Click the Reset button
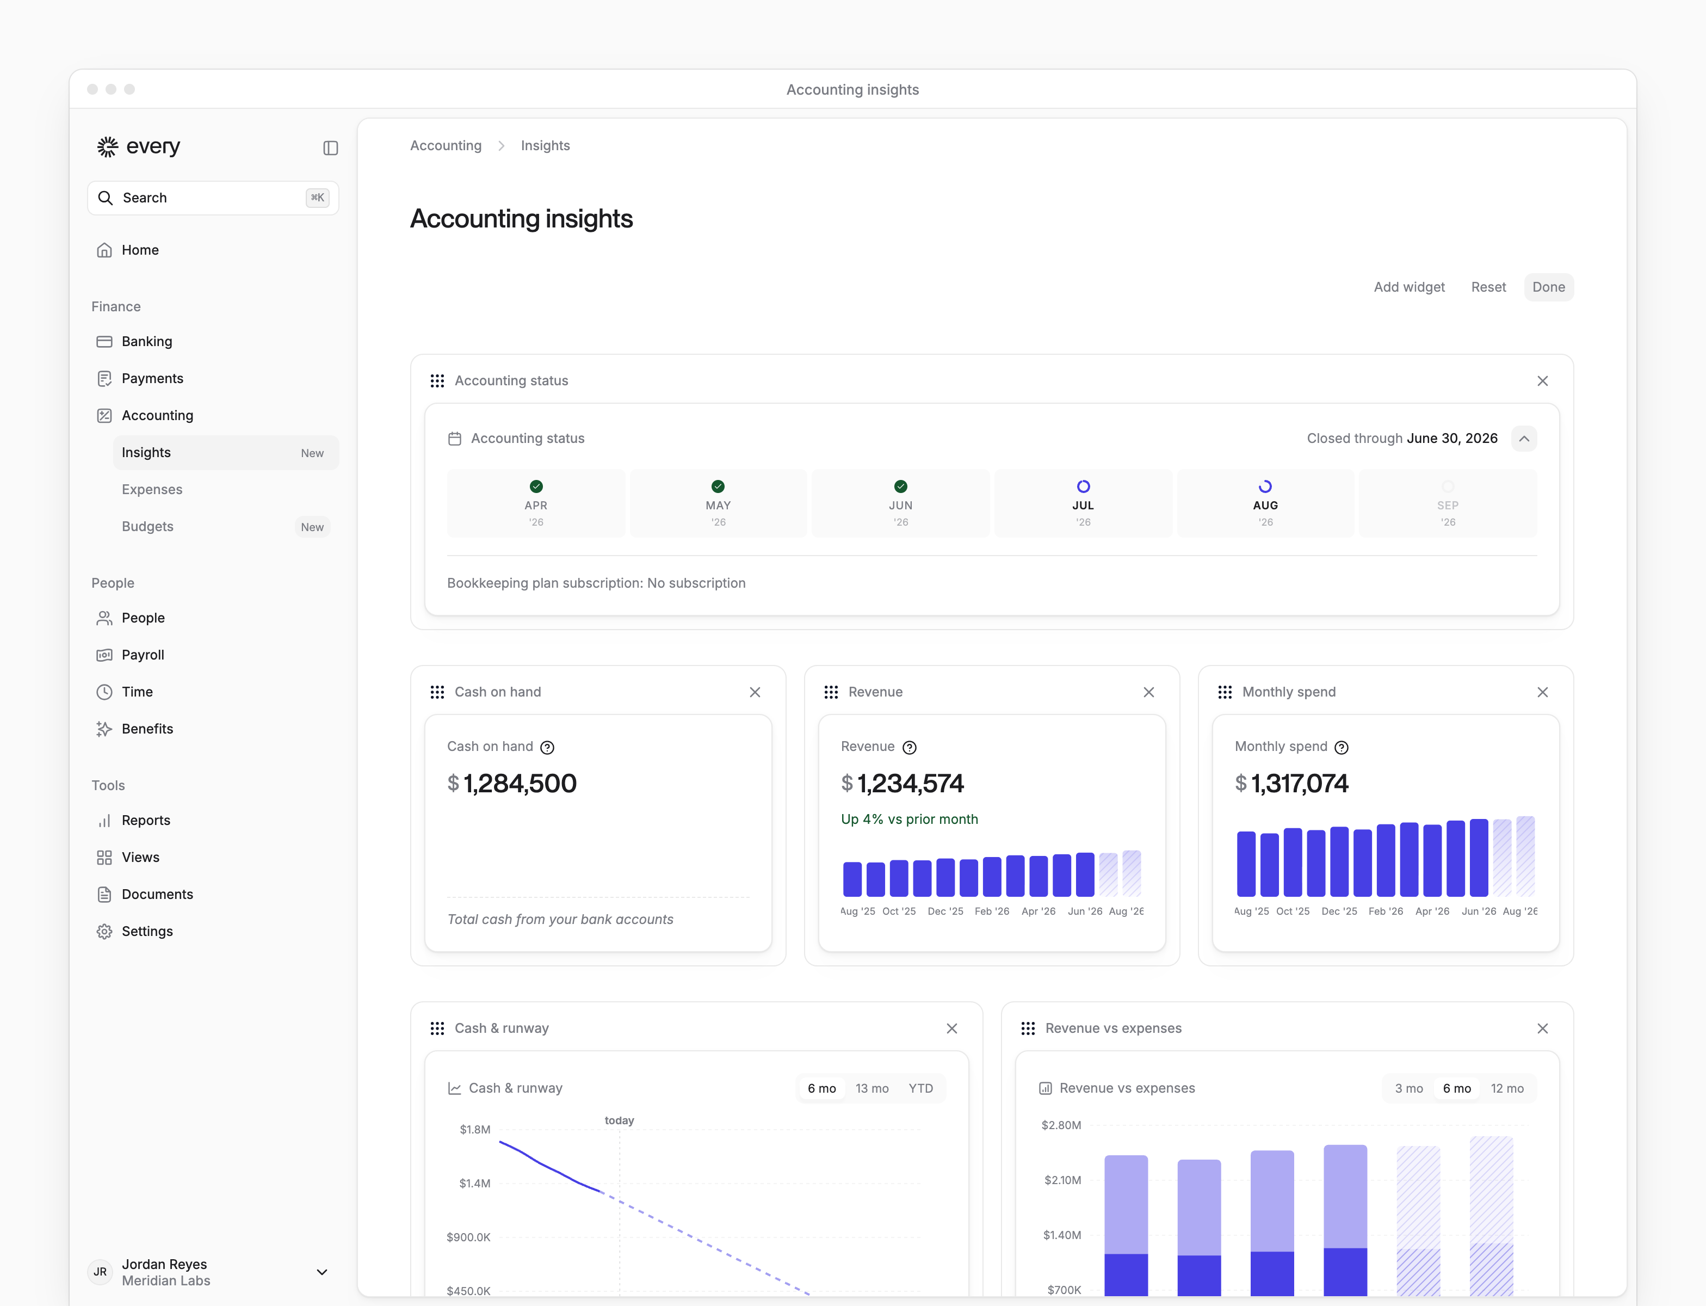The image size is (1706, 1306). click(x=1488, y=287)
